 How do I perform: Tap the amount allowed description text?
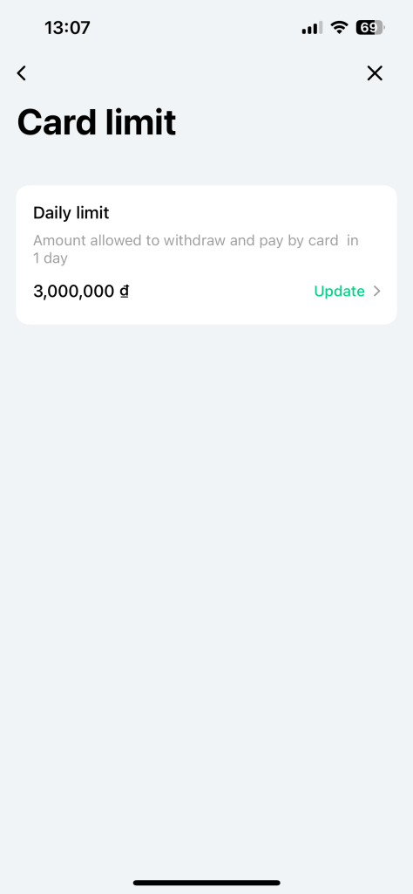tap(196, 249)
